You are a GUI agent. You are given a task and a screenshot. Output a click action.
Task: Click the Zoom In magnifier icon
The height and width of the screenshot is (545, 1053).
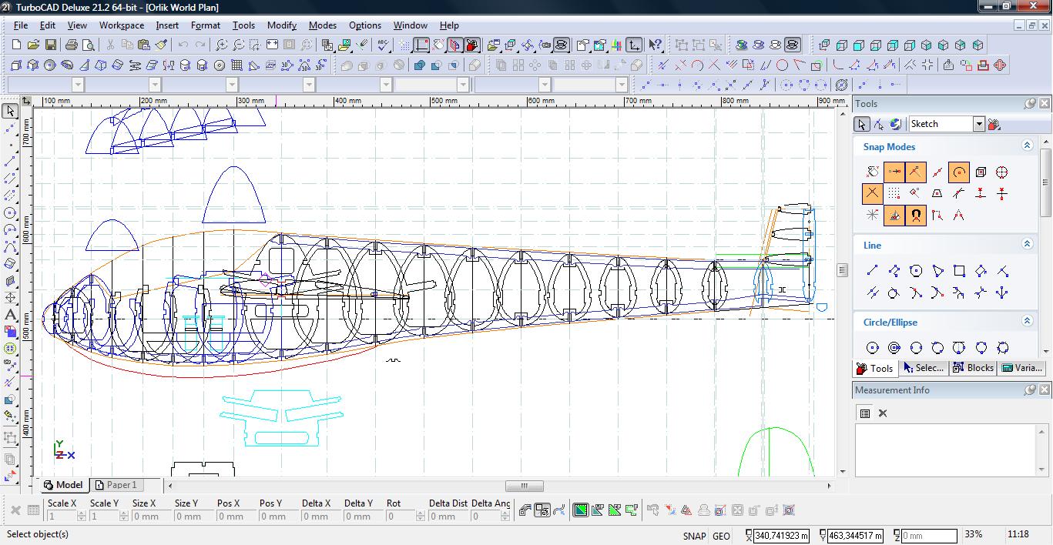(221, 45)
